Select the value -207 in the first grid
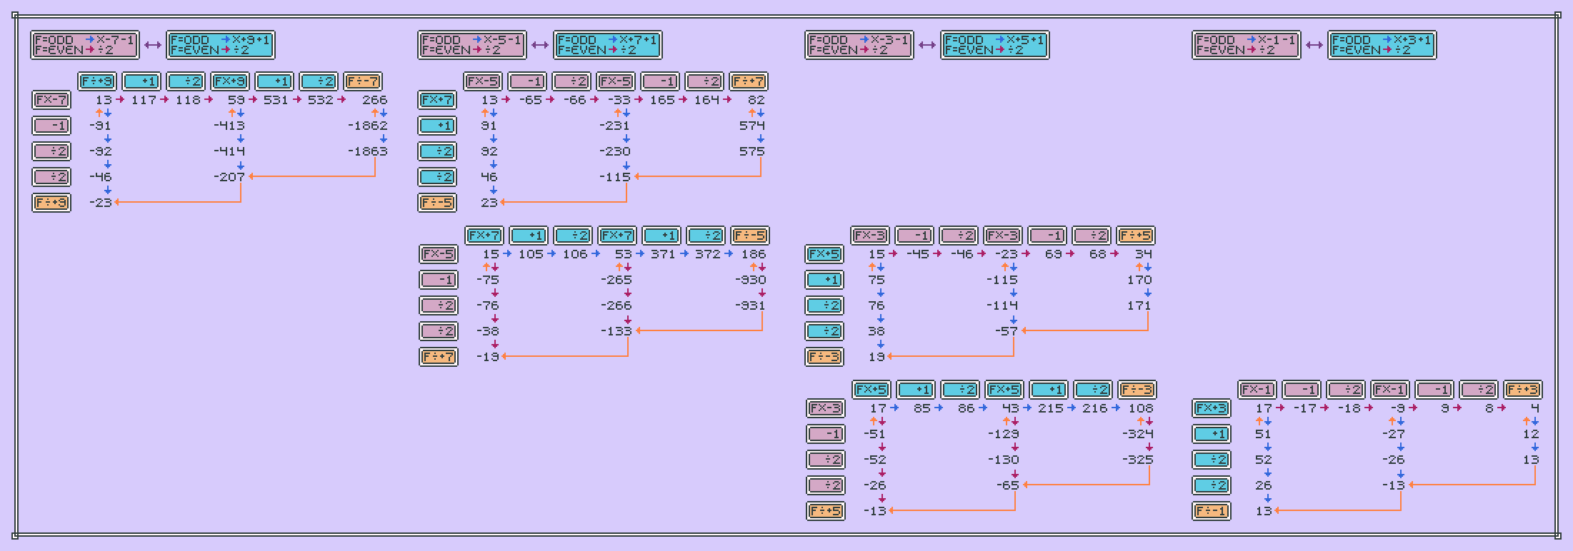This screenshot has height=551, width=1573. click(x=229, y=177)
